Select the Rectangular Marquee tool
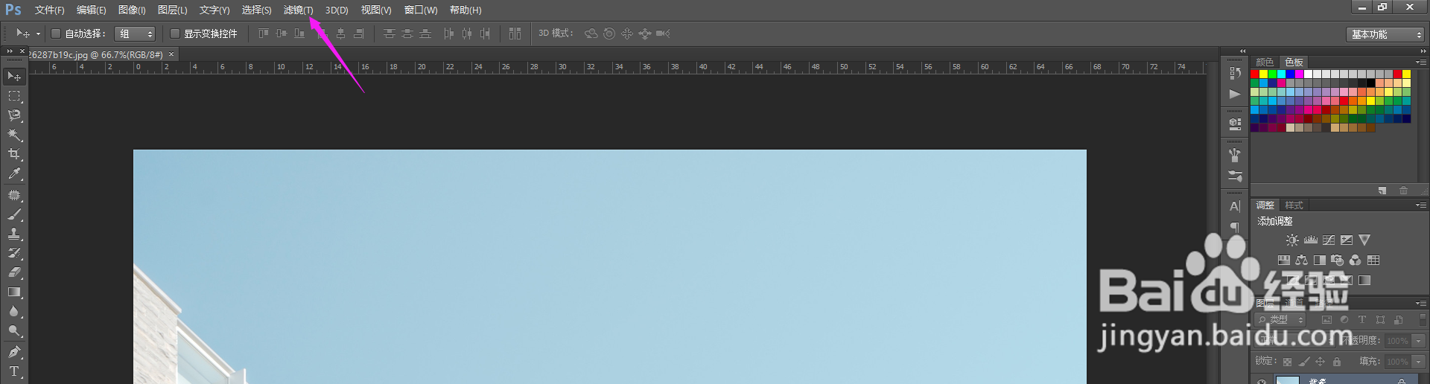The height and width of the screenshot is (384, 1430). [x=14, y=96]
